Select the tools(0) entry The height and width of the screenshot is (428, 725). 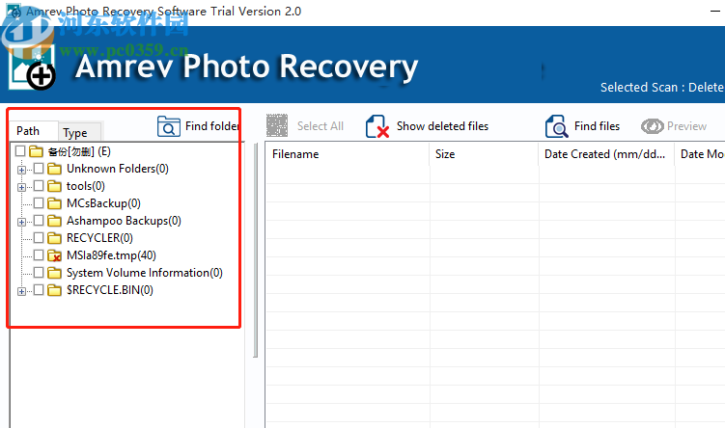tap(86, 186)
